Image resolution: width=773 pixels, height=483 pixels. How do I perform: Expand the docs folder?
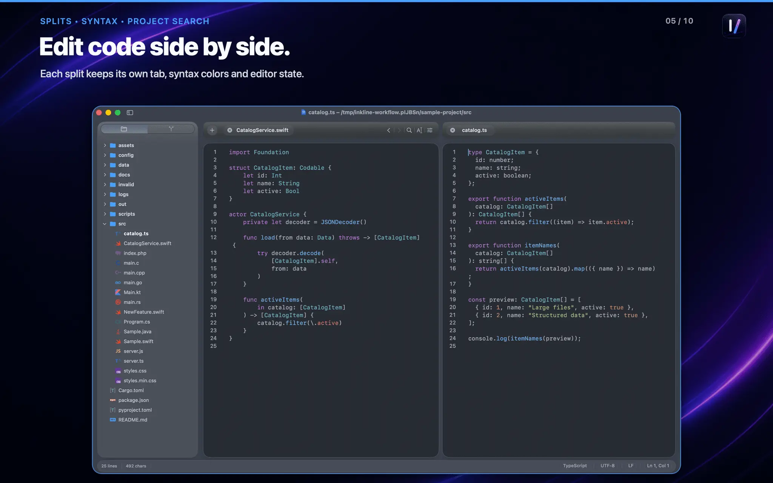tap(105, 175)
